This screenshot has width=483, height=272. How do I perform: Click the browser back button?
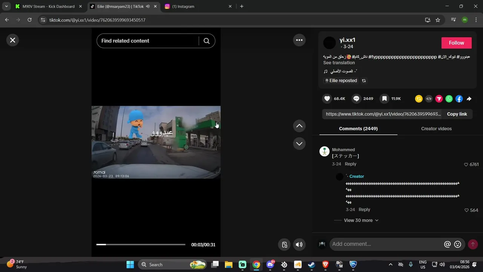click(7, 20)
